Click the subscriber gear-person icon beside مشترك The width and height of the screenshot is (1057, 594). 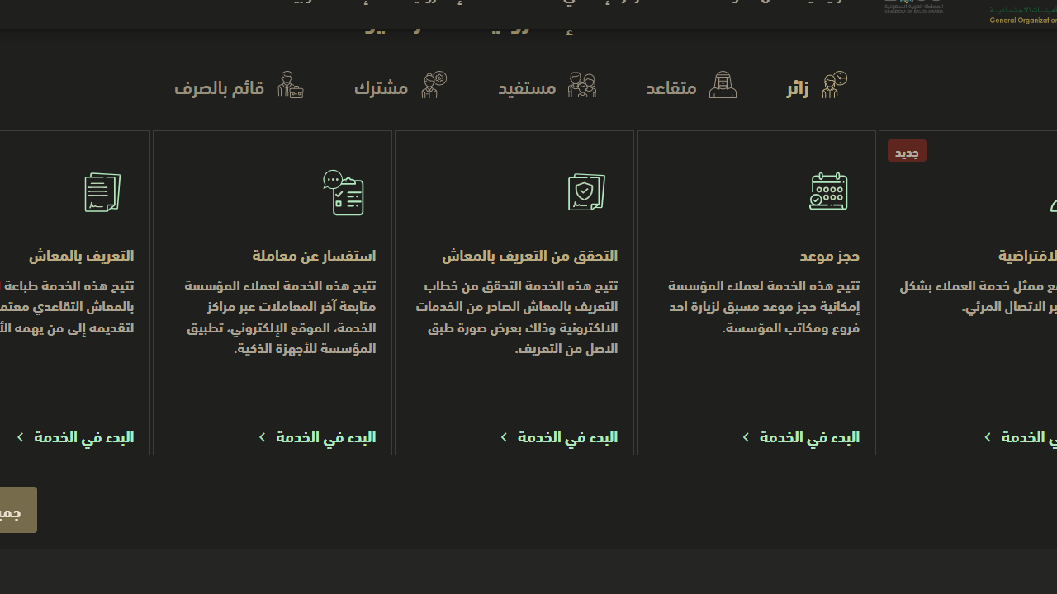tap(434, 85)
